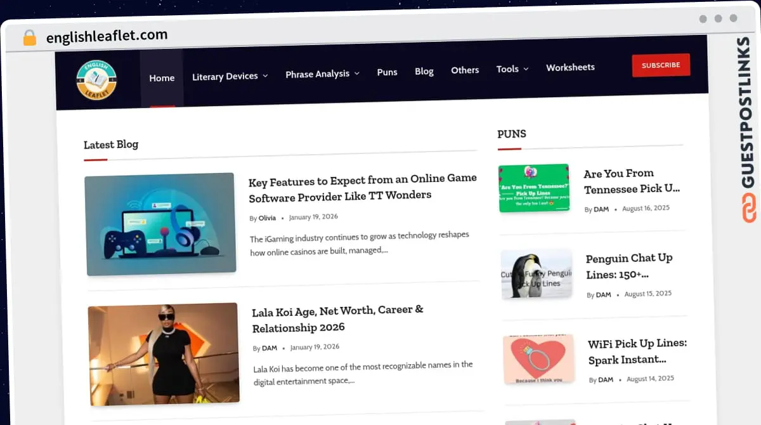761x425 pixels.
Task: Go to the Home tab
Action: coord(162,78)
